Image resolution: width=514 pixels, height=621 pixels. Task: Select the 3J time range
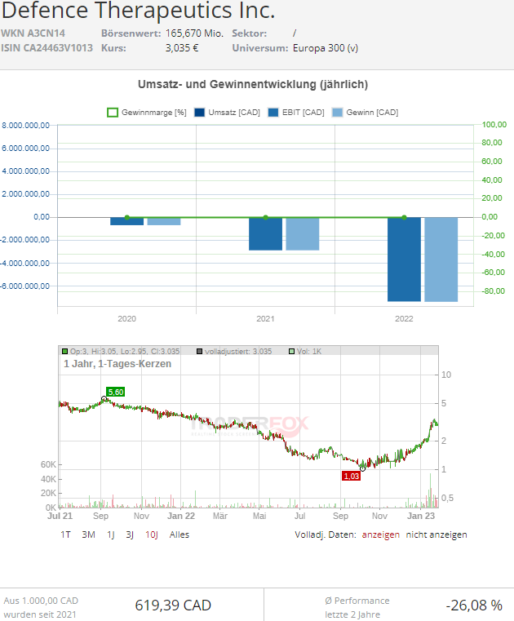130,535
